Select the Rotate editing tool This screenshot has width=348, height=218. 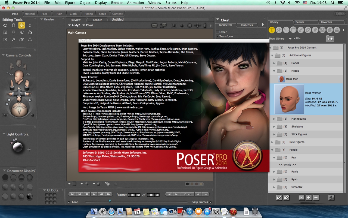(x=5, y=25)
